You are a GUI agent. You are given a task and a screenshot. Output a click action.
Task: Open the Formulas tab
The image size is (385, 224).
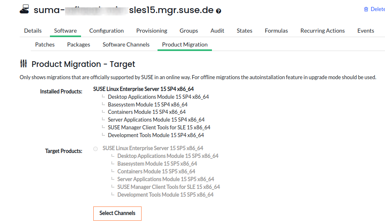276,31
